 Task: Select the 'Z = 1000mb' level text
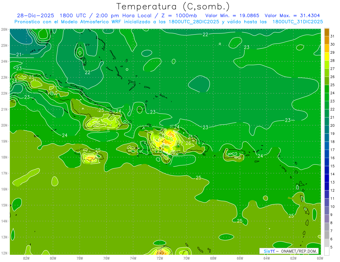pyautogui.click(x=179, y=16)
